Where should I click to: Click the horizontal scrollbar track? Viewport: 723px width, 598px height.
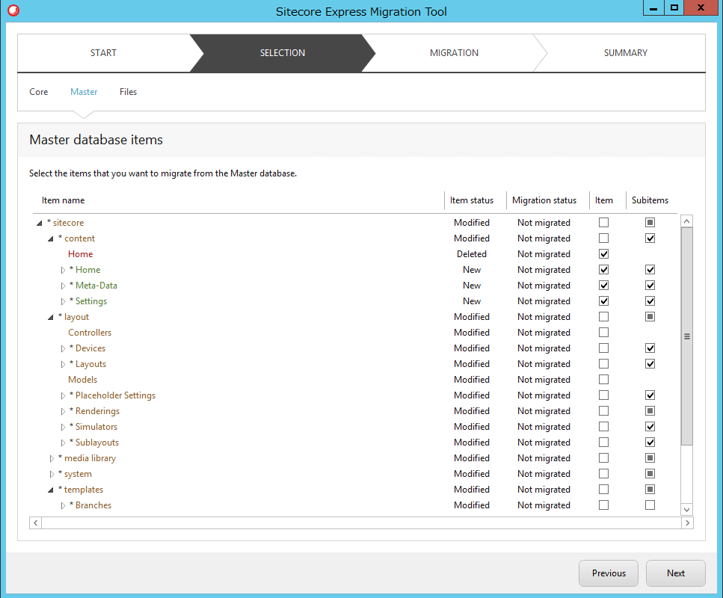[x=362, y=523]
